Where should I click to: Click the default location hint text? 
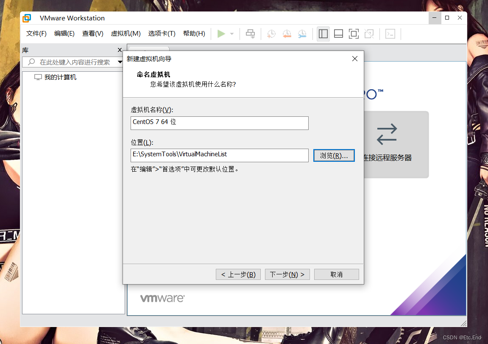click(184, 169)
